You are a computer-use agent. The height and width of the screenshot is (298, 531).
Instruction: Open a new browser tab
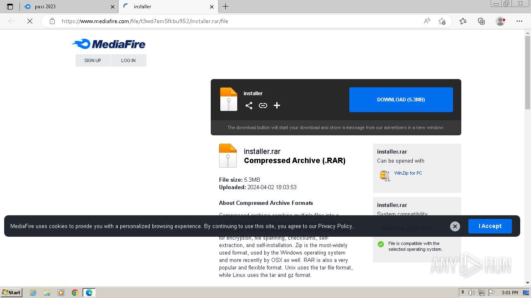(226, 7)
